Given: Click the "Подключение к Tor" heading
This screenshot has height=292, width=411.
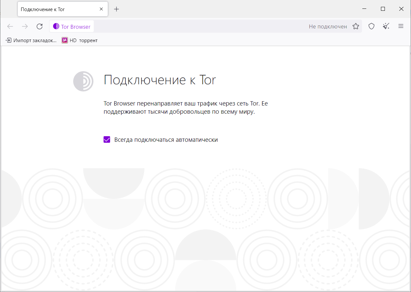Looking at the screenshot, I should [160, 80].
